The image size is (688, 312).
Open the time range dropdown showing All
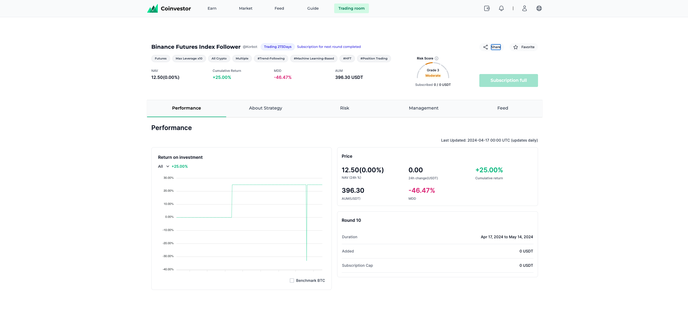(x=163, y=166)
